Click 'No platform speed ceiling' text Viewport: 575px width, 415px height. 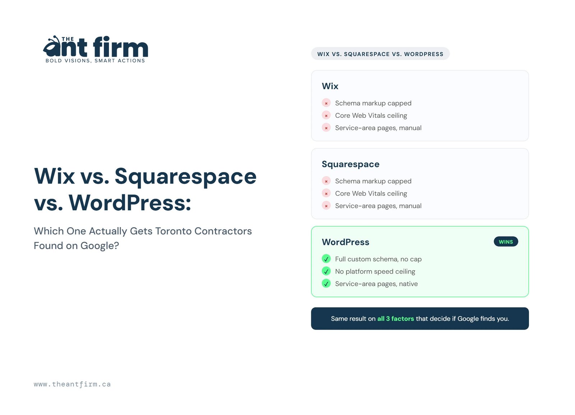(375, 271)
